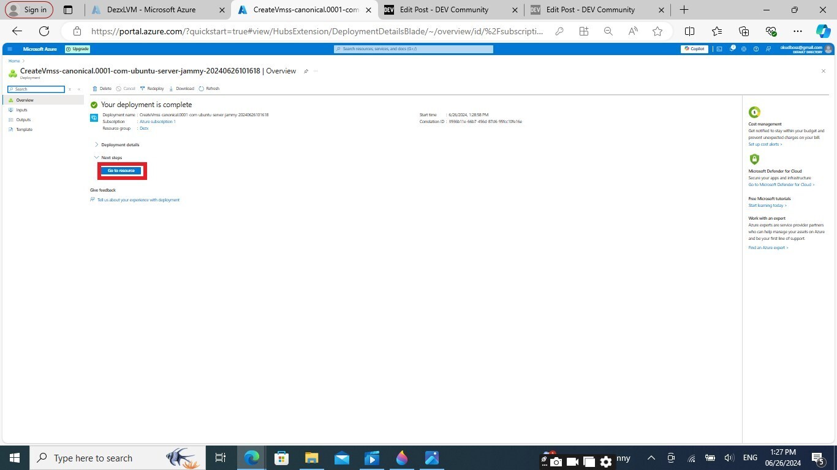The width and height of the screenshot is (837, 470).
Task: Switch to second Edit Post DEV tab
Action: point(597,10)
